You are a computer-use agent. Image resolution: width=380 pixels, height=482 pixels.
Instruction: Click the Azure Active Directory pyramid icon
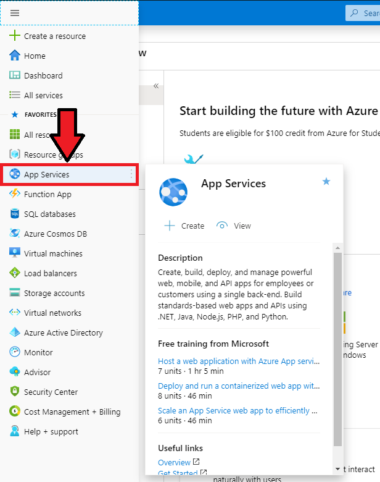(x=14, y=332)
